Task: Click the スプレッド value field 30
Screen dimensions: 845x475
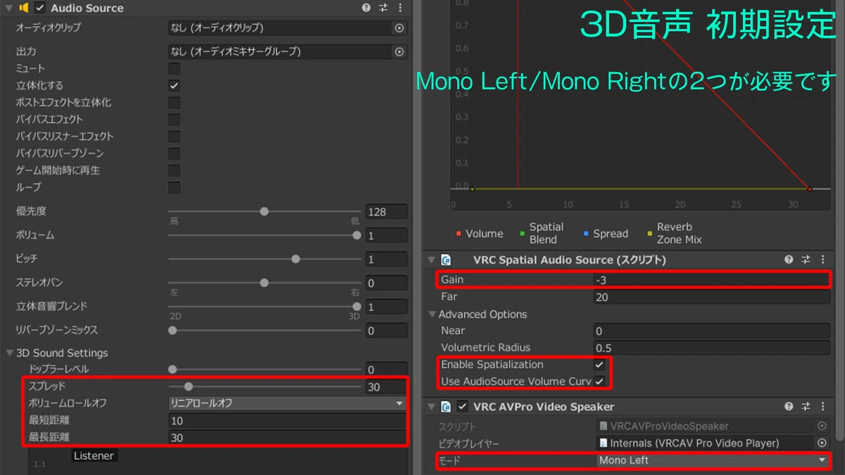Action: (386, 386)
